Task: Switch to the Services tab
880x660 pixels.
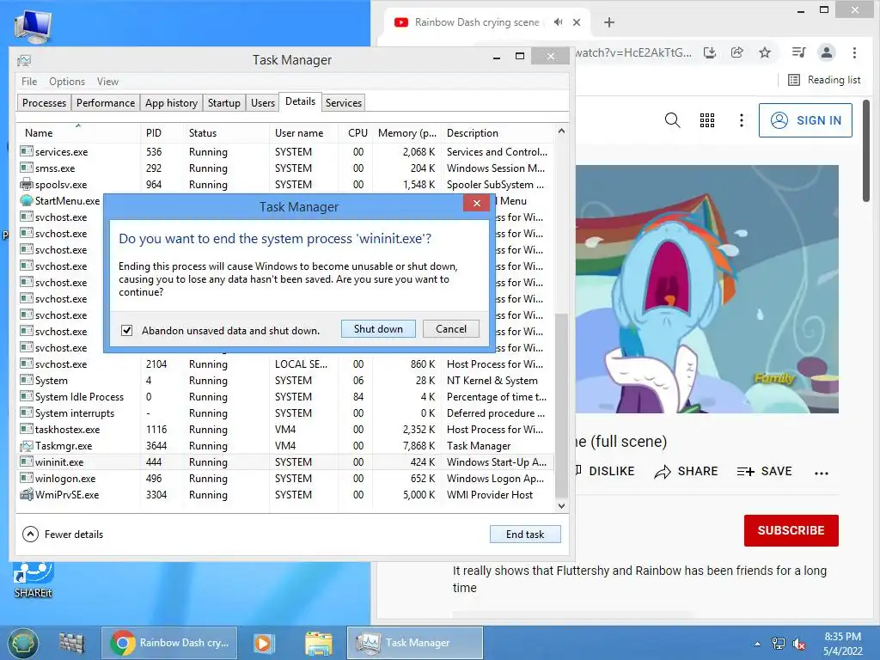Action: (x=344, y=103)
